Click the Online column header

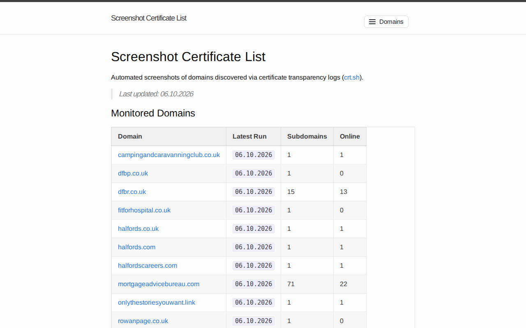(350, 137)
